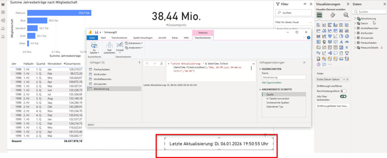
Task: Toggle the Alle Filter beibehalten switch
Action: pyautogui.click(x=343, y=96)
